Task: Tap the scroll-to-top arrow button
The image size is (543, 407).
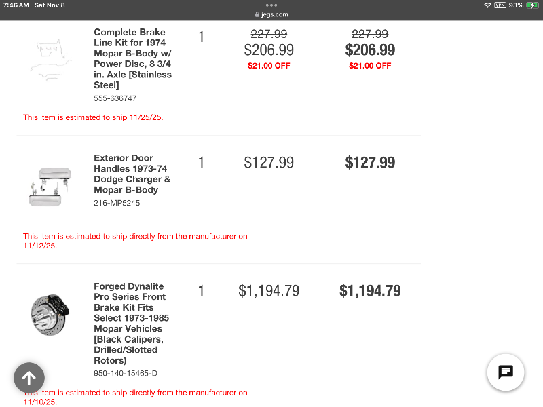Action: coord(29,378)
